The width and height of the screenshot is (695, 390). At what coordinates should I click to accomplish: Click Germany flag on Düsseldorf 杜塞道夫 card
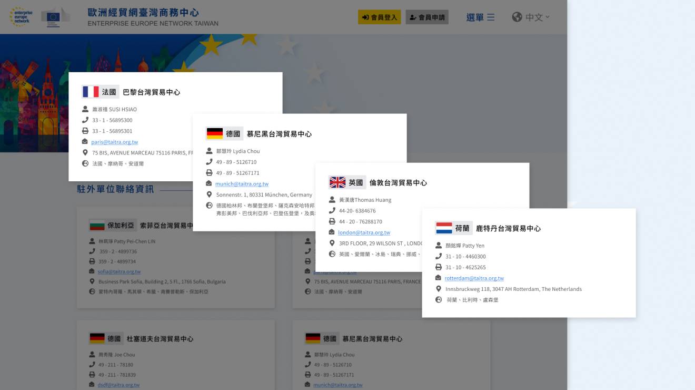tap(97, 338)
